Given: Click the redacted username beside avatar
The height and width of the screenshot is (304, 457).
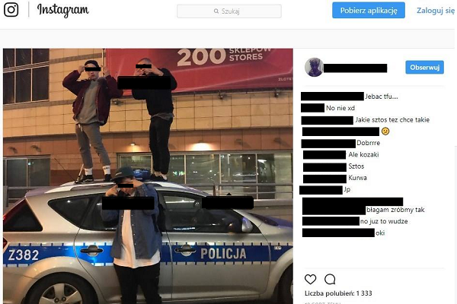Looking at the screenshot, I should [355, 68].
